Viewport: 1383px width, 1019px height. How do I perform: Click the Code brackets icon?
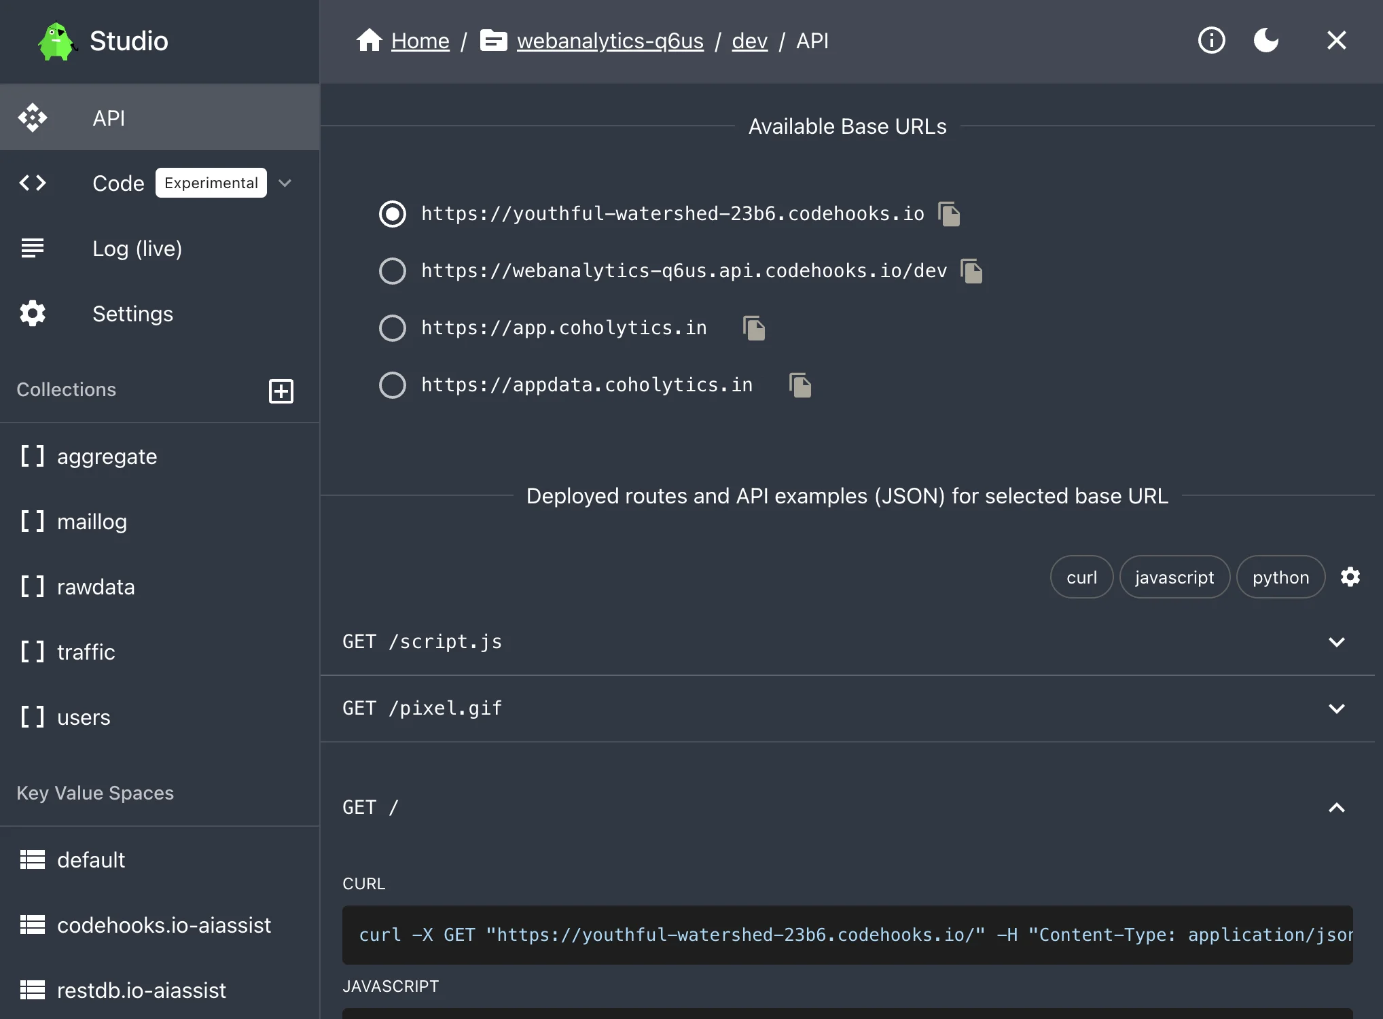33,183
